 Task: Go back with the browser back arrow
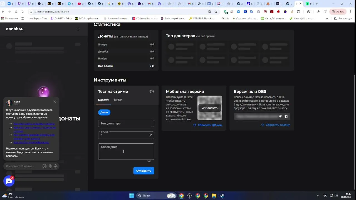[3, 12]
